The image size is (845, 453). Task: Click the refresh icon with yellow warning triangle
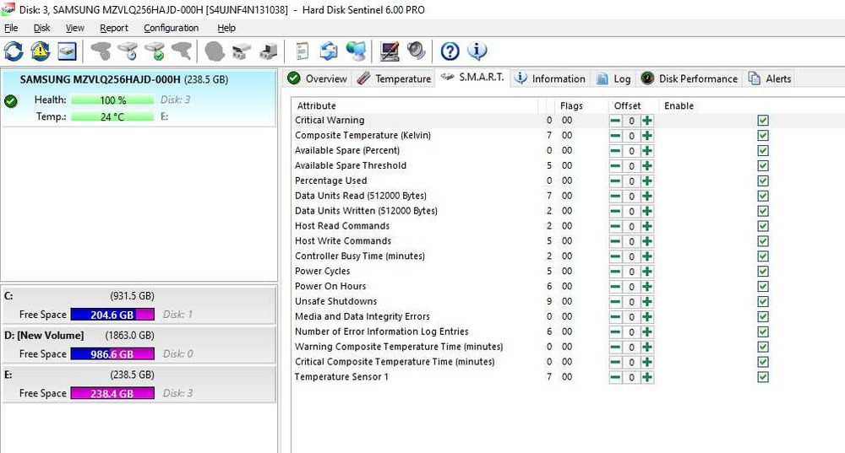pyautogui.click(x=41, y=51)
